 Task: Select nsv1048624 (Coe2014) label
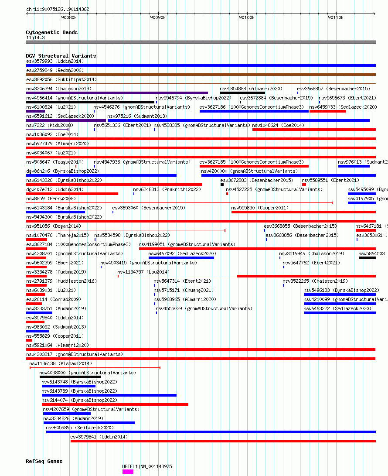tap(278, 125)
